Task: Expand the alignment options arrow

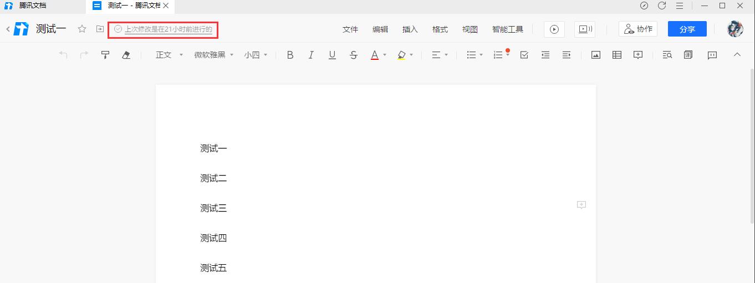Action: click(446, 55)
